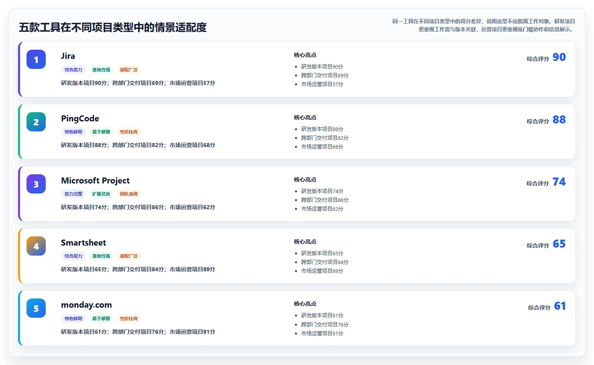Click PingCode's 特色鲜明 tag
Viewport: 594px width, 365px height.
click(x=73, y=132)
